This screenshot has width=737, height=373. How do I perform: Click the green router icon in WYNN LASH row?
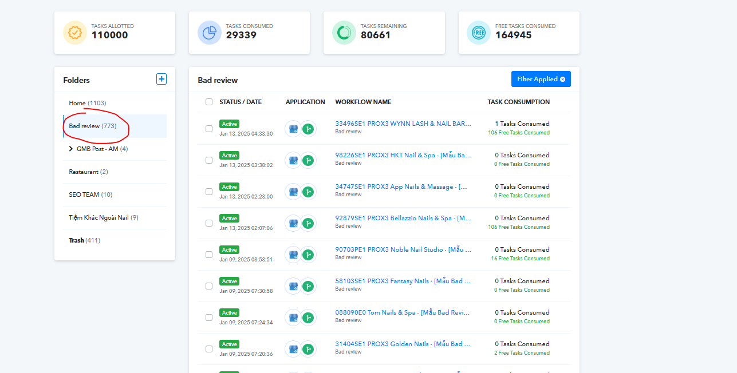(x=308, y=129)
